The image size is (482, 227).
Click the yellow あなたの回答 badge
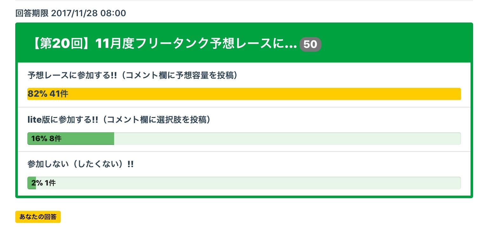pos(38,217)
